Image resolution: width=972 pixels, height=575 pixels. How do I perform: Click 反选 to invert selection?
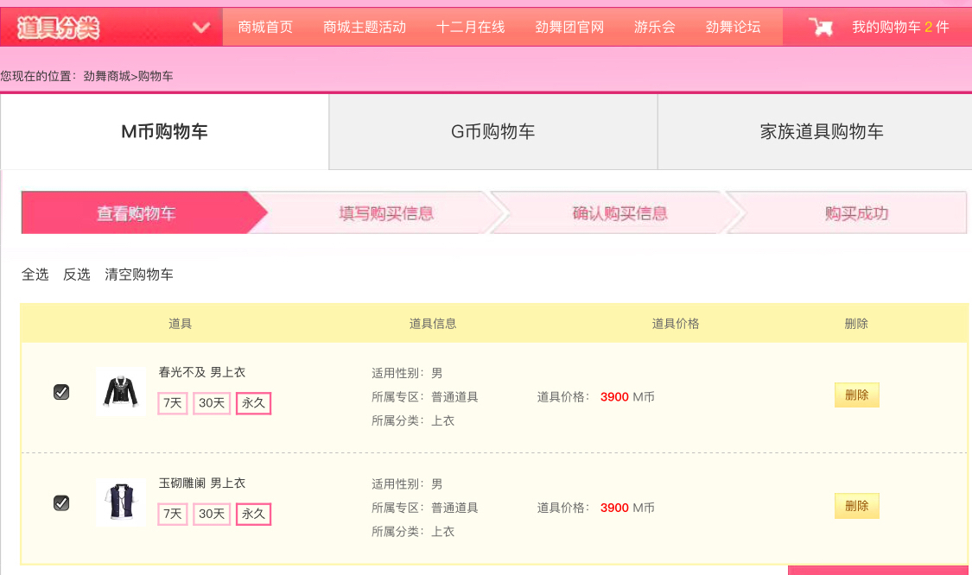(x=77, y=275)
